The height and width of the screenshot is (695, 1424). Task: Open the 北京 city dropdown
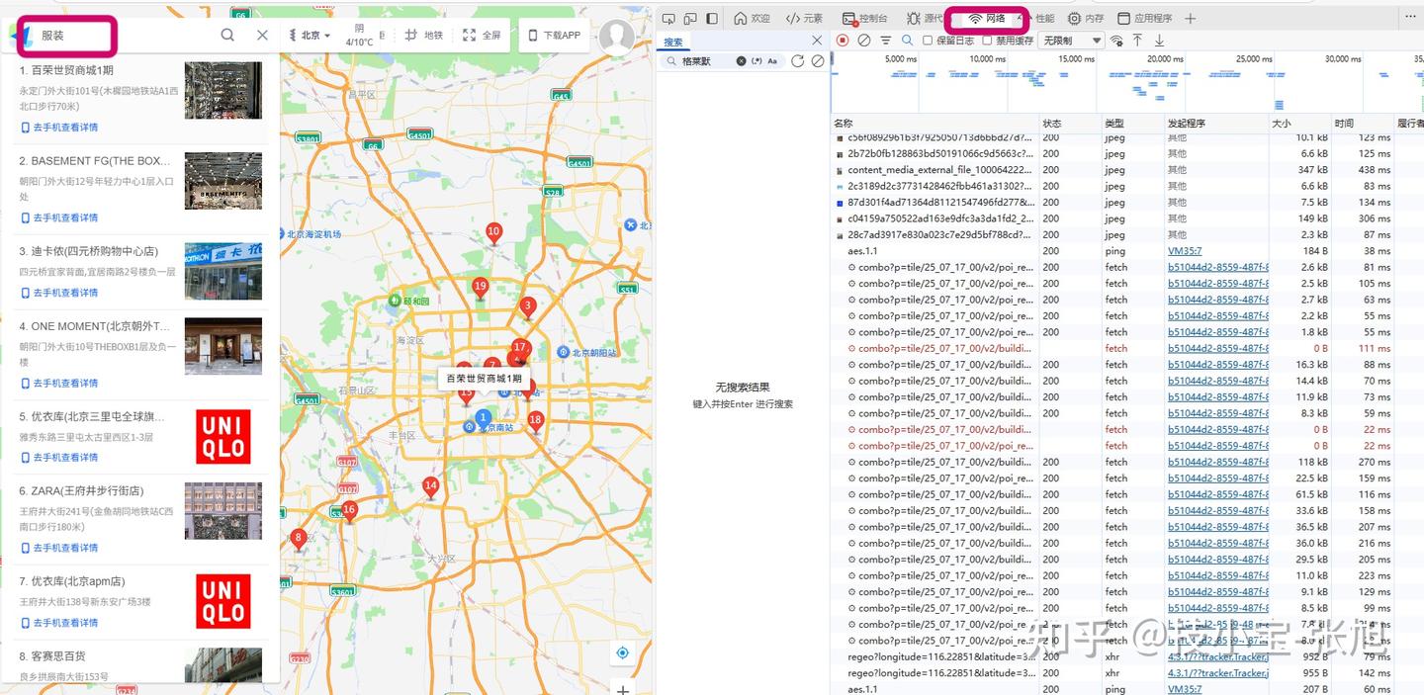click(x=311, y=36)
